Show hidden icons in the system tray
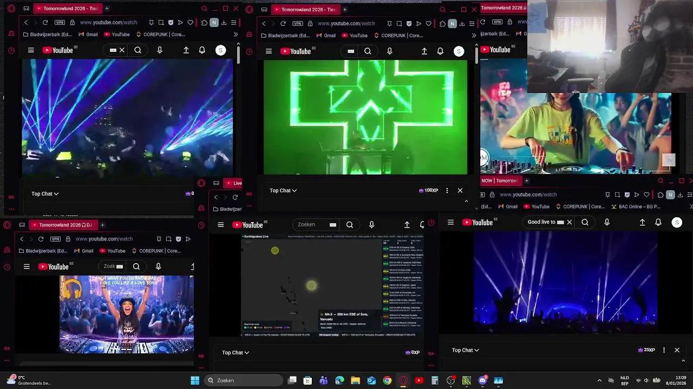This screenshot has height=389, width=693. click(x=599, y=380)
